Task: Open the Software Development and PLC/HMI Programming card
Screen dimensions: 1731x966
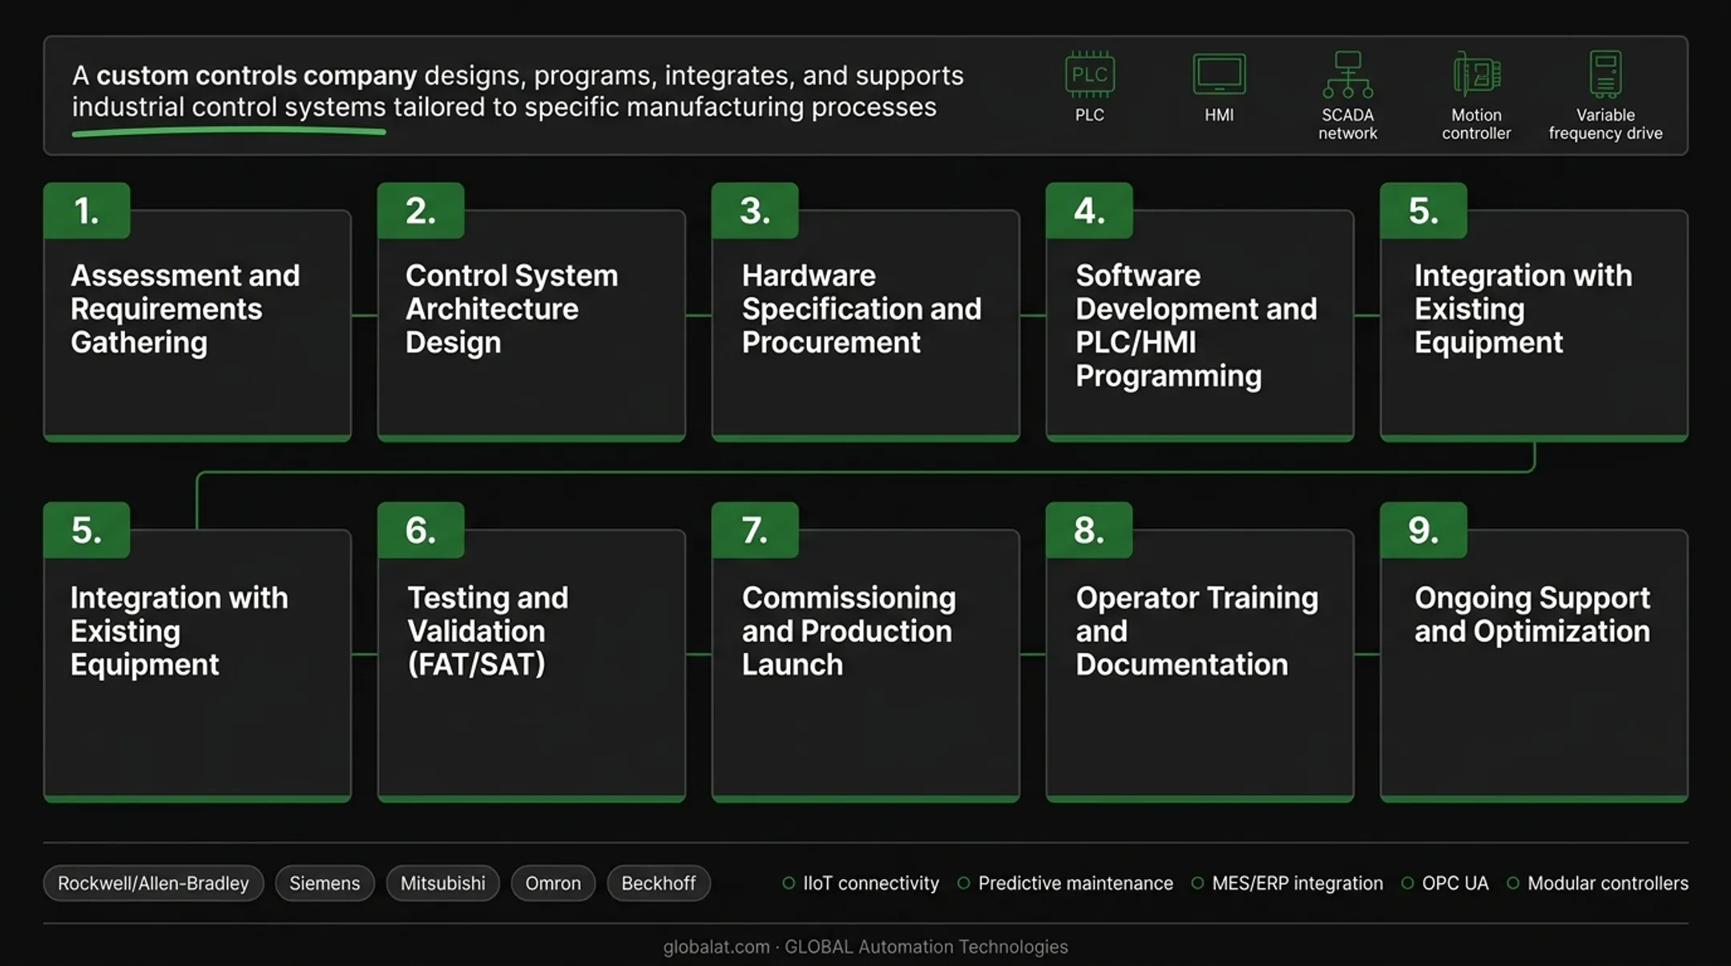Action: pos(1200,325)
